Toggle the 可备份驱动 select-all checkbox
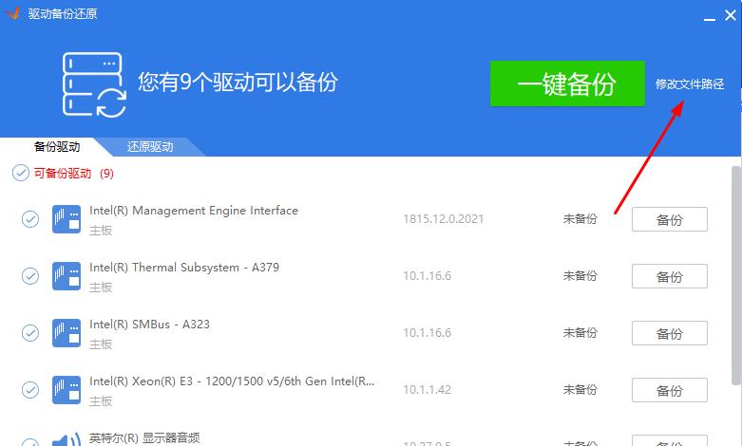 [20, 173]
